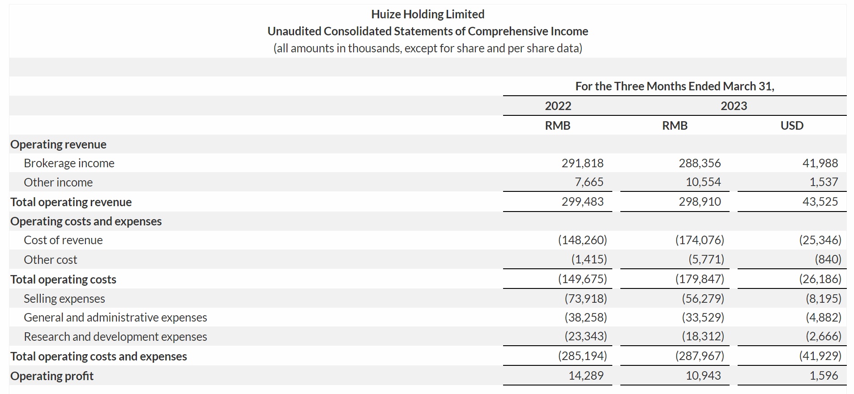
Task: Select the 10,943 operating profit value
Action: (x=703, y=376)
